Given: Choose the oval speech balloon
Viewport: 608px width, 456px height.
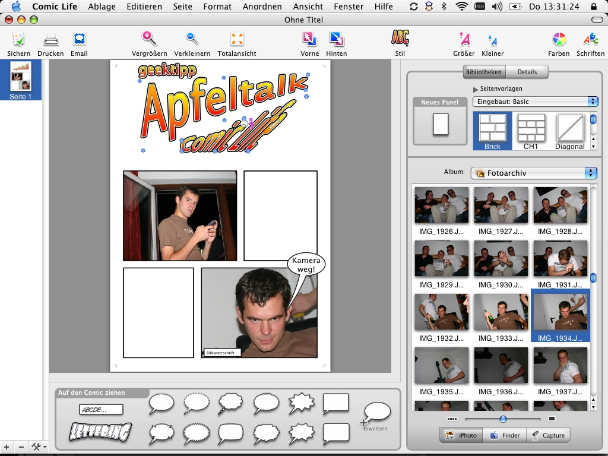Looking at the screenshot, I should (x=161, y=404).
